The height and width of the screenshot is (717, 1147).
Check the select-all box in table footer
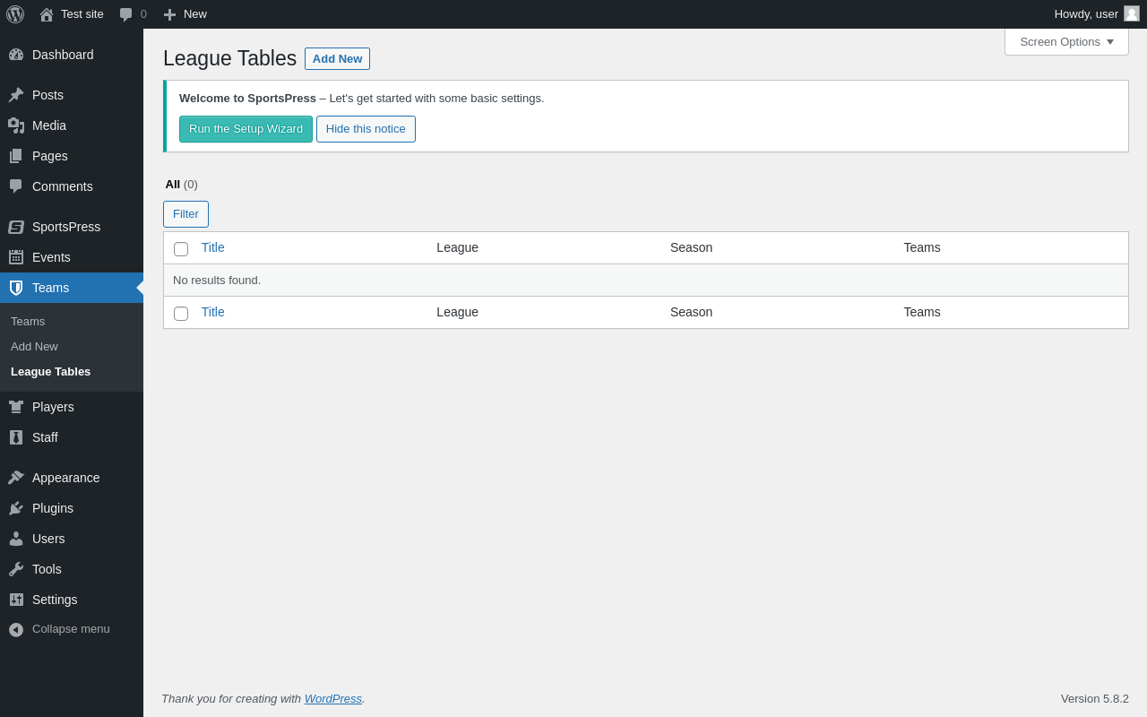(181, 314)
